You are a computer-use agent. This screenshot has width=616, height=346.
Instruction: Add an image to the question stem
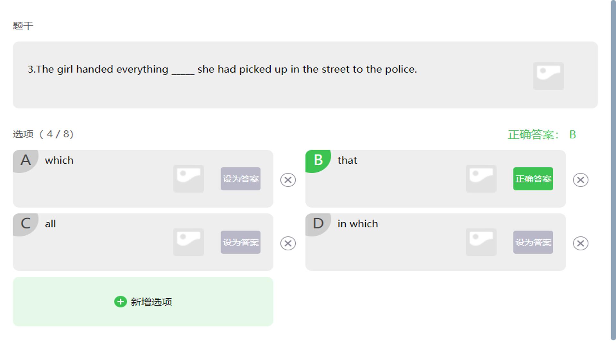point(548,76)
